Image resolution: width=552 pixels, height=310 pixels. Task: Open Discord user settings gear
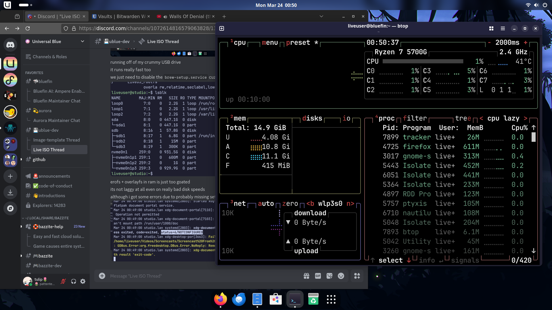[83, 281]
